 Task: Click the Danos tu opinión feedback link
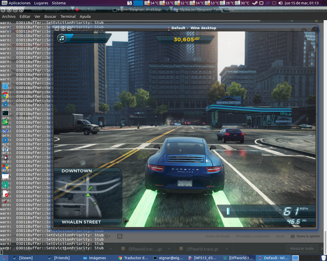(x=305, y=236)
